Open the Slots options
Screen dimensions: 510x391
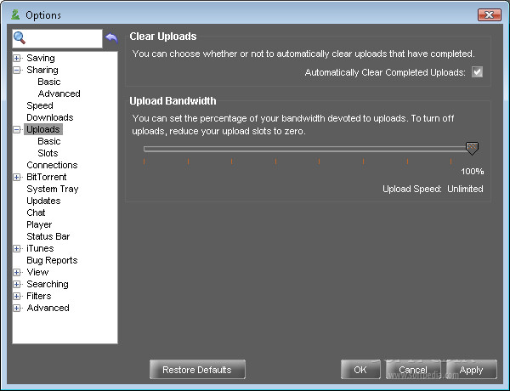48,153
